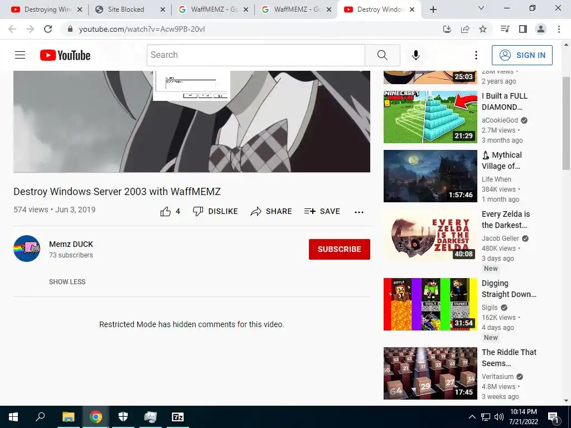View site information lock icon
Image resolution: width=571 pixels, height=428 pixels.
pos(70,29)
